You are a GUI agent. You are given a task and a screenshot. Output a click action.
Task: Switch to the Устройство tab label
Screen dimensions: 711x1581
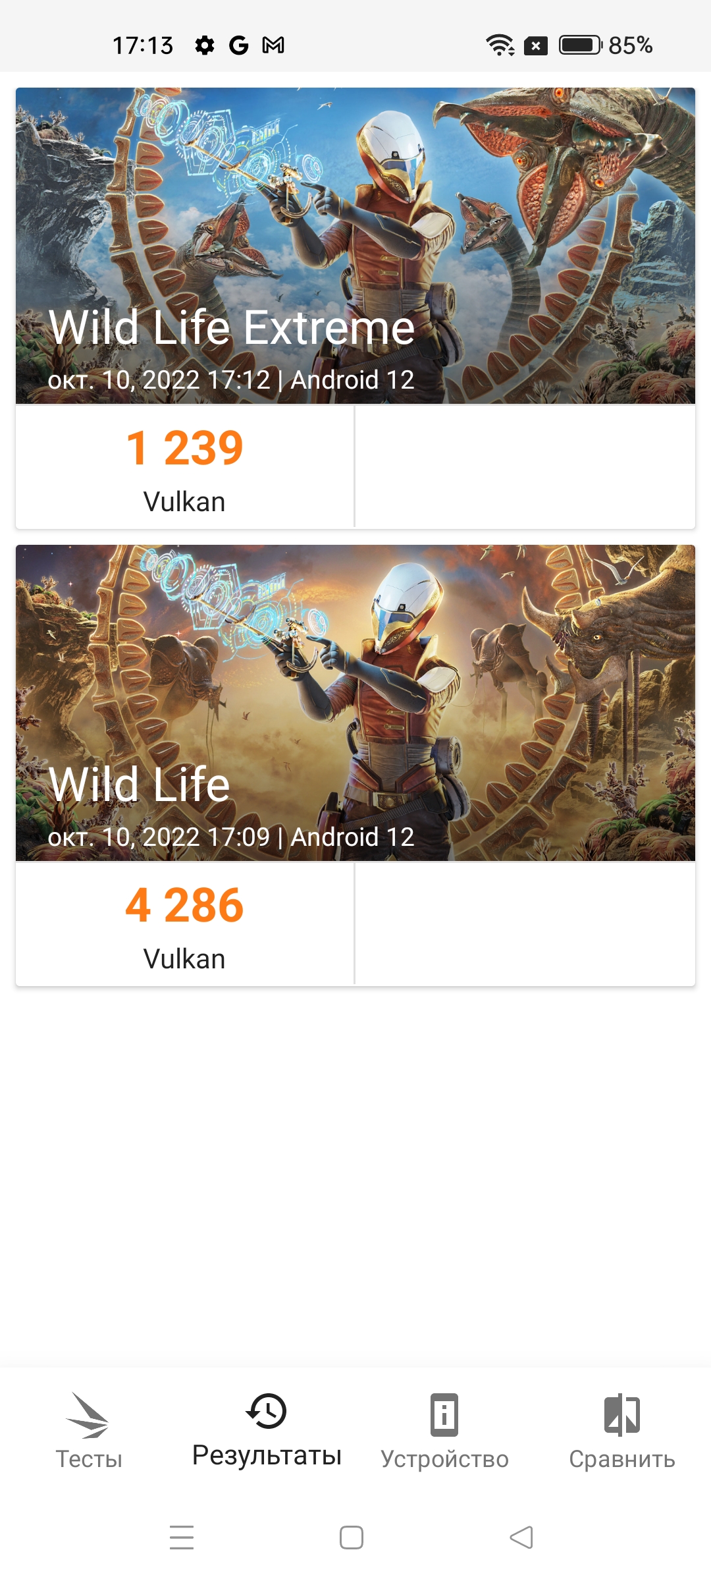[x=444, y=1459]
